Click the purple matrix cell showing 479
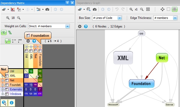 click(x=40, y=94)
